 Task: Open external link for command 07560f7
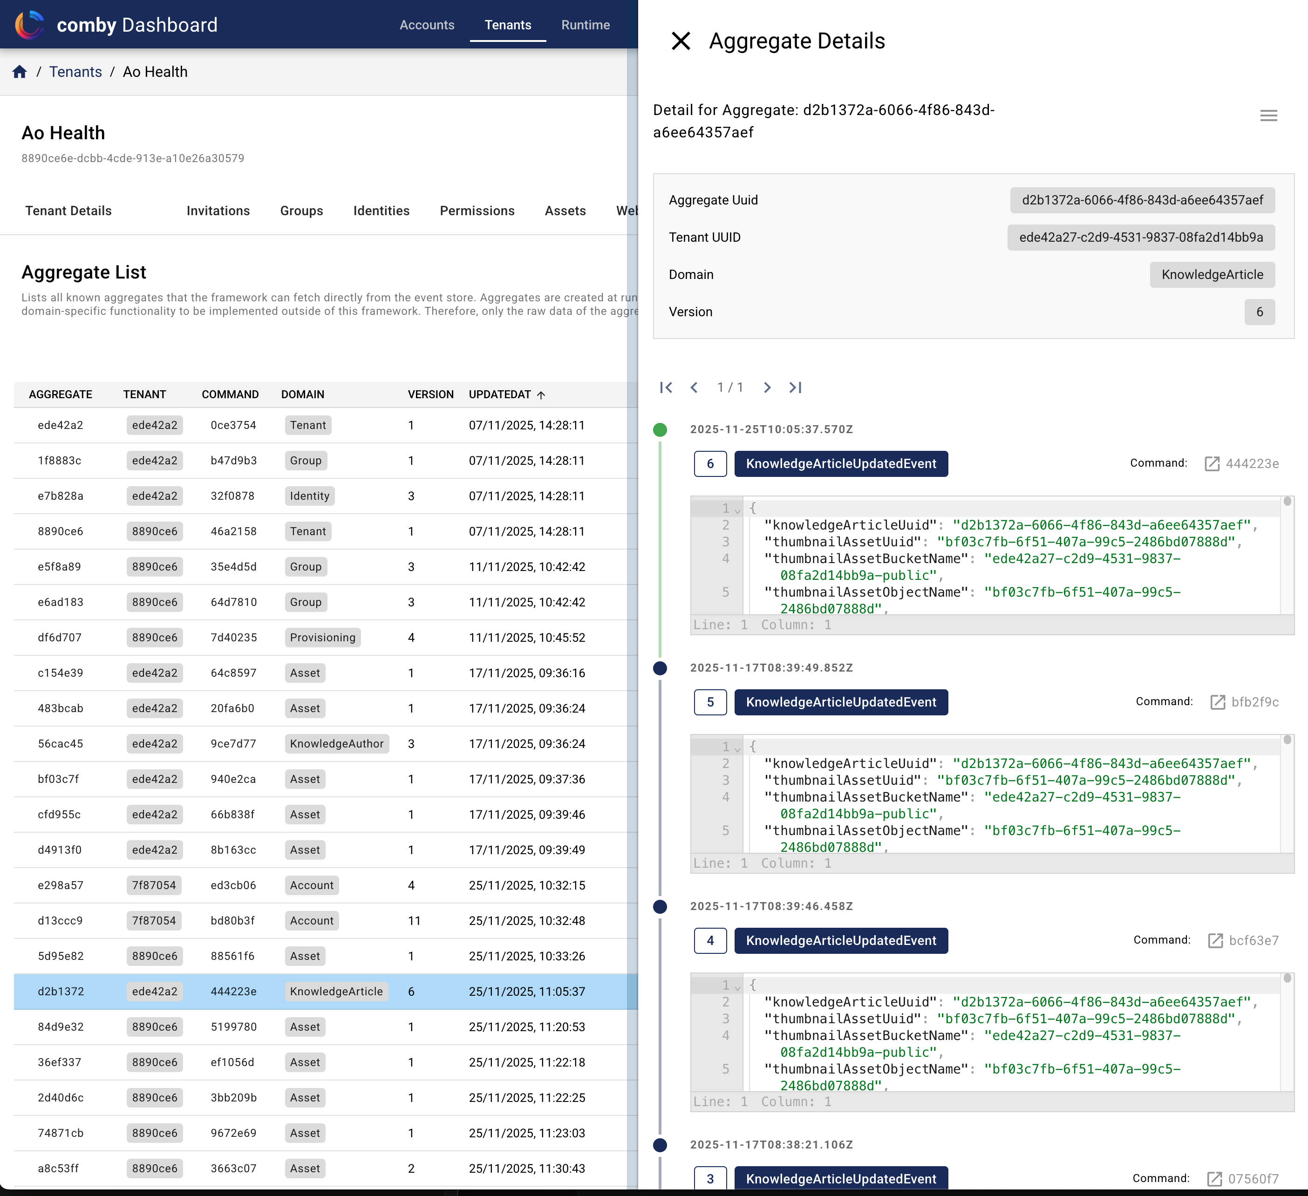[1214, 1178]
